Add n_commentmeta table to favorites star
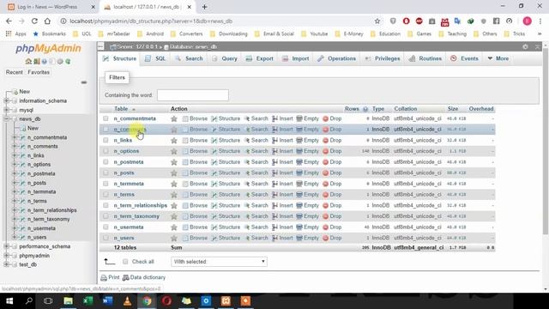The height and width of the screenshot is (309, 549). point(173,118)
